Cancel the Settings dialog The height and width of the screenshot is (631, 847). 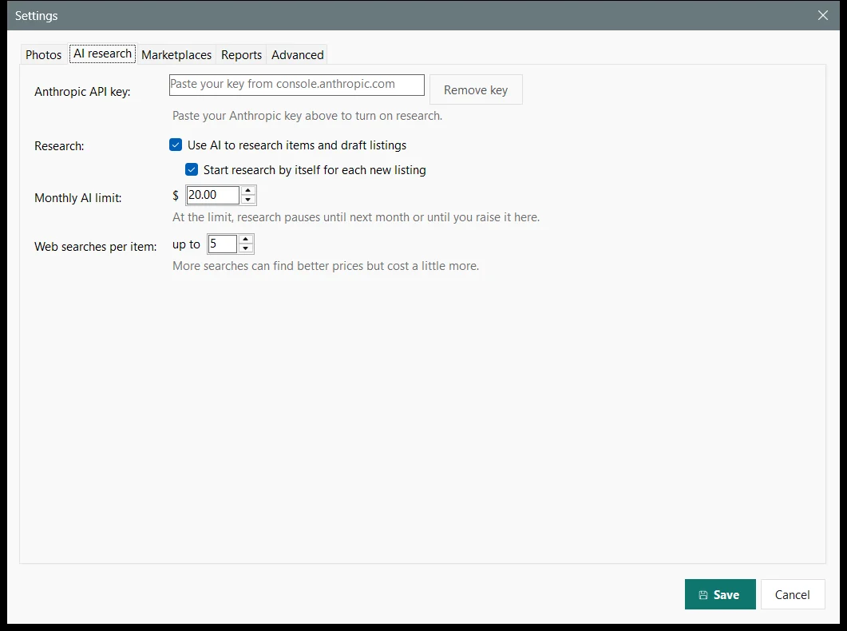point(793,594)
